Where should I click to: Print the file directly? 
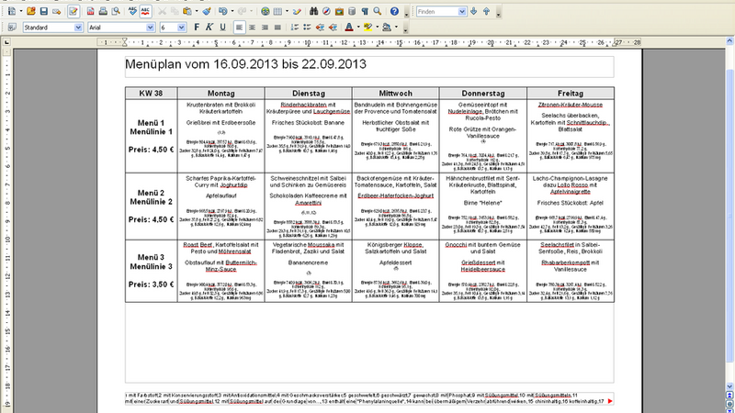(x=103, y=11)
